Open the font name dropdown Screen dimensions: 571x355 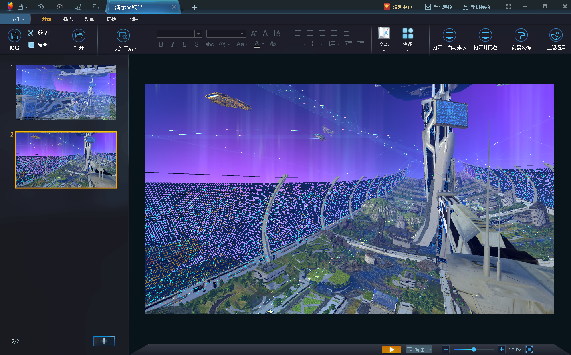(x=198, y=34)
